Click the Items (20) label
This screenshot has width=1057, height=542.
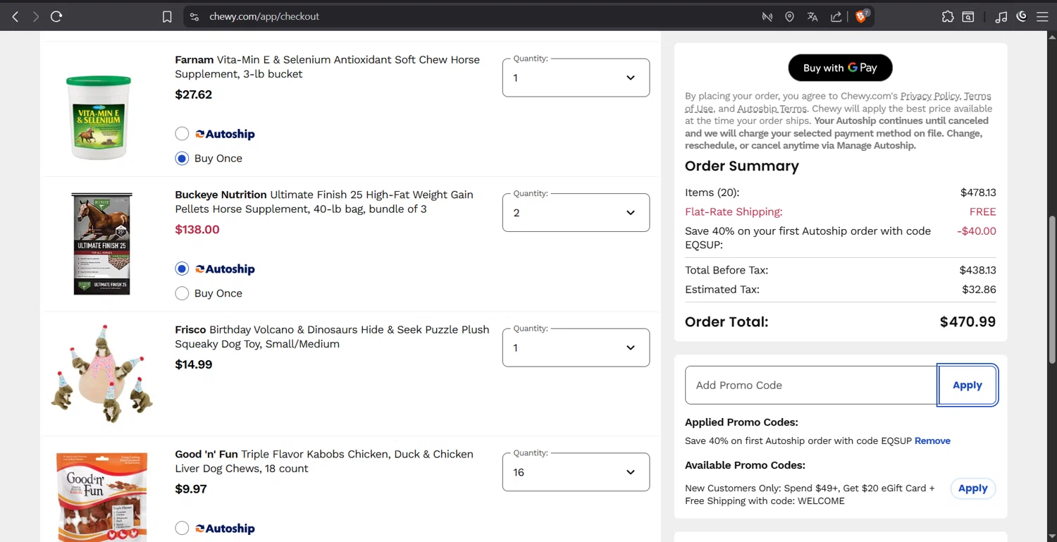tap(712, 192)
